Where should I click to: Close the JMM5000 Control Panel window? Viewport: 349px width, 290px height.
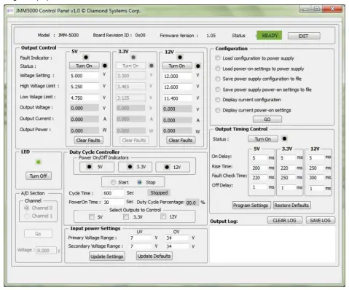pyautogui.click(x=332, y=9)
